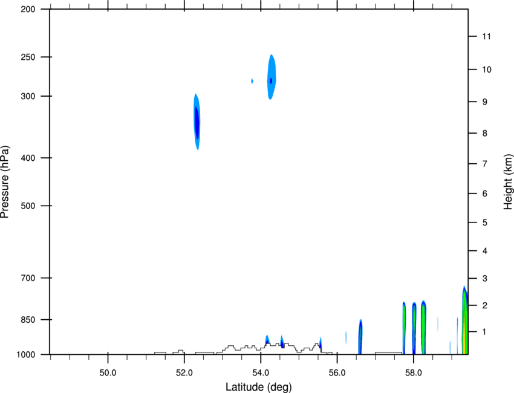Click the yellow-green column at right plot edge
Image resolution: width=514 pixels, height=393 pixels.
(x=465, y=320)
